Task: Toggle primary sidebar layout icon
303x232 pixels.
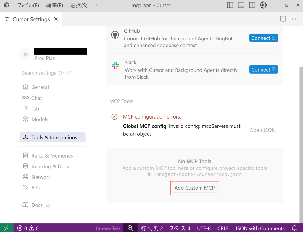Action: (230, 5)
